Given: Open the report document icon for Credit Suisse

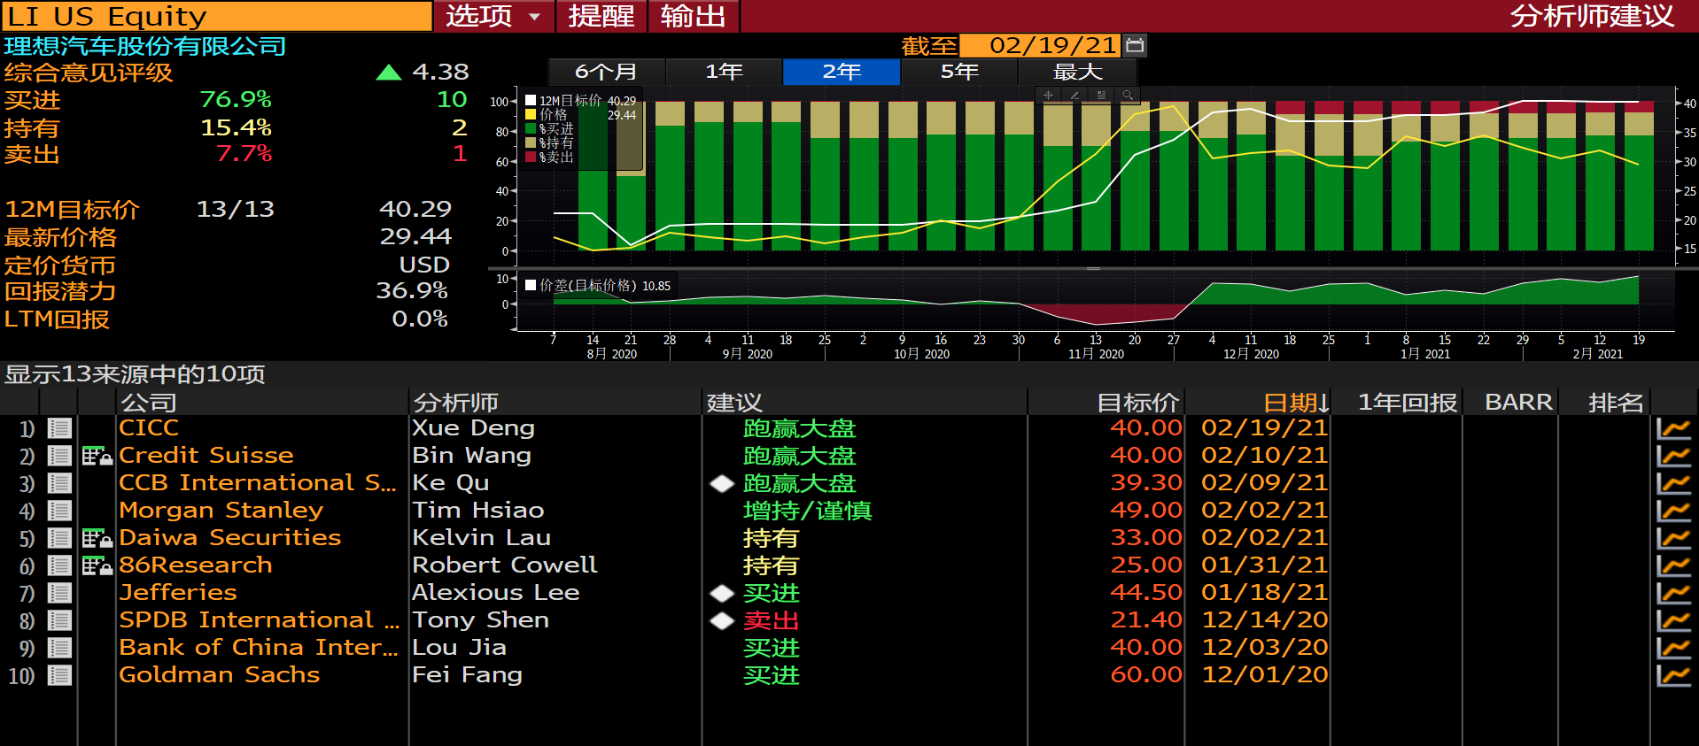Looking at the screenshot, I should click(x=59, y=456).
